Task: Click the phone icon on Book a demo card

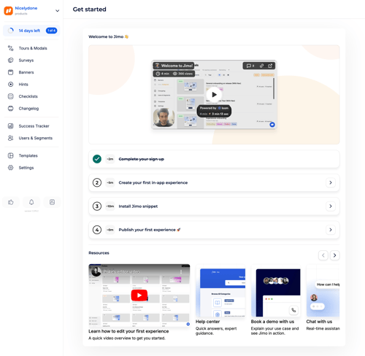Action: pyautogui.click(x=293, y=310)
